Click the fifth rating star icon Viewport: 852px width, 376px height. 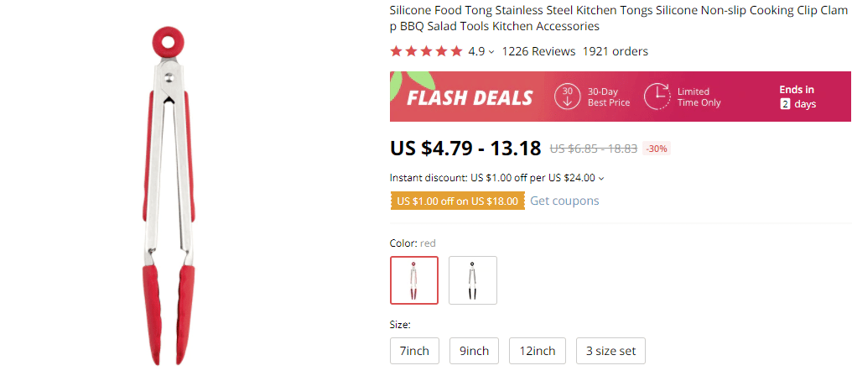click(x=456, y=51)
